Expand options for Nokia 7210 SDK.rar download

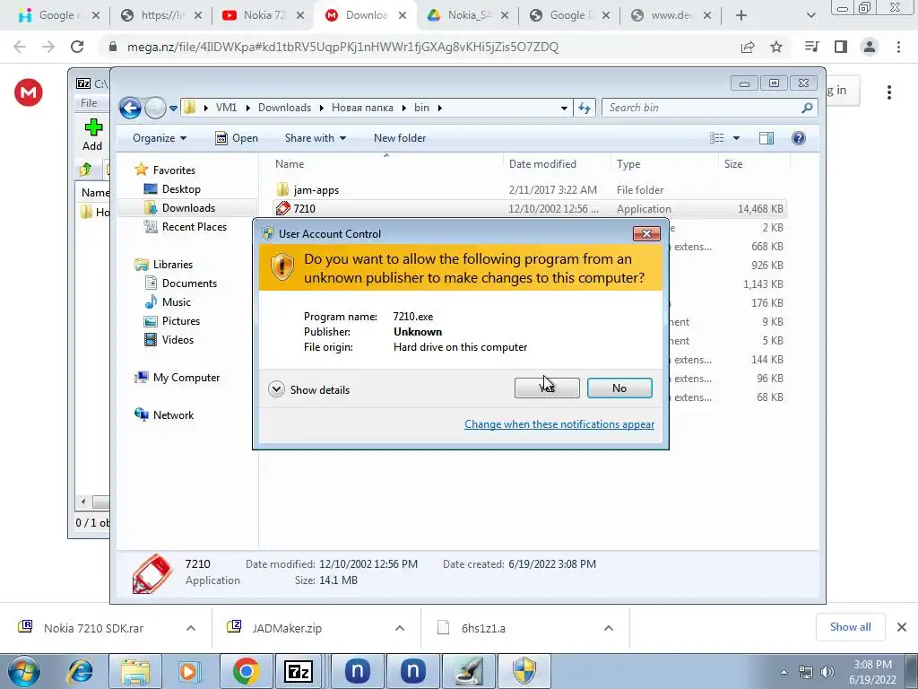click(191, 628)
